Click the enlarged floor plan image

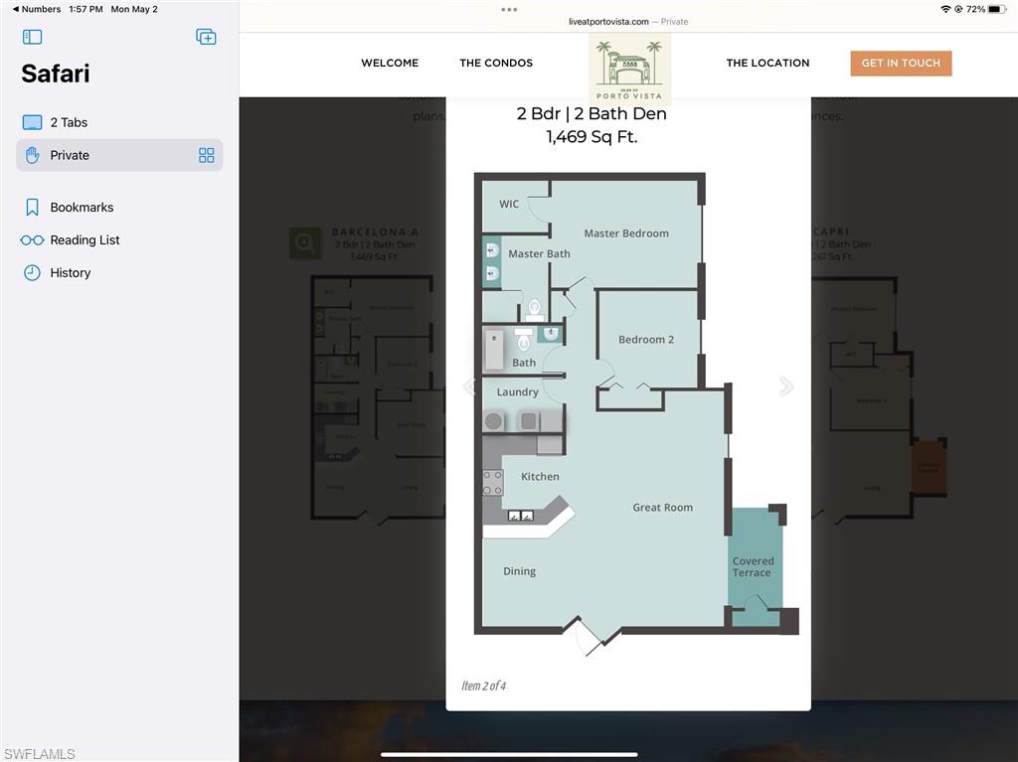(636, 413)
